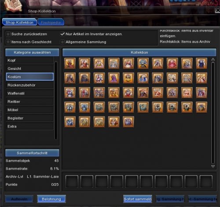The height and width of the screenshot is (207, 220).
Task: Click the Sammelobjek count 45
Action: 56,161
